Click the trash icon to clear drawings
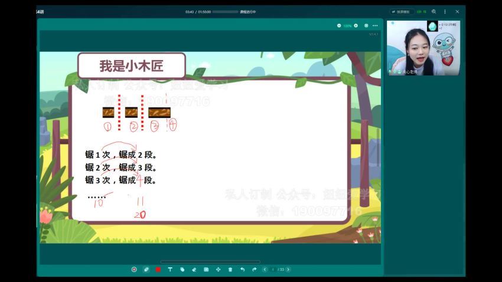 [230, 270]
